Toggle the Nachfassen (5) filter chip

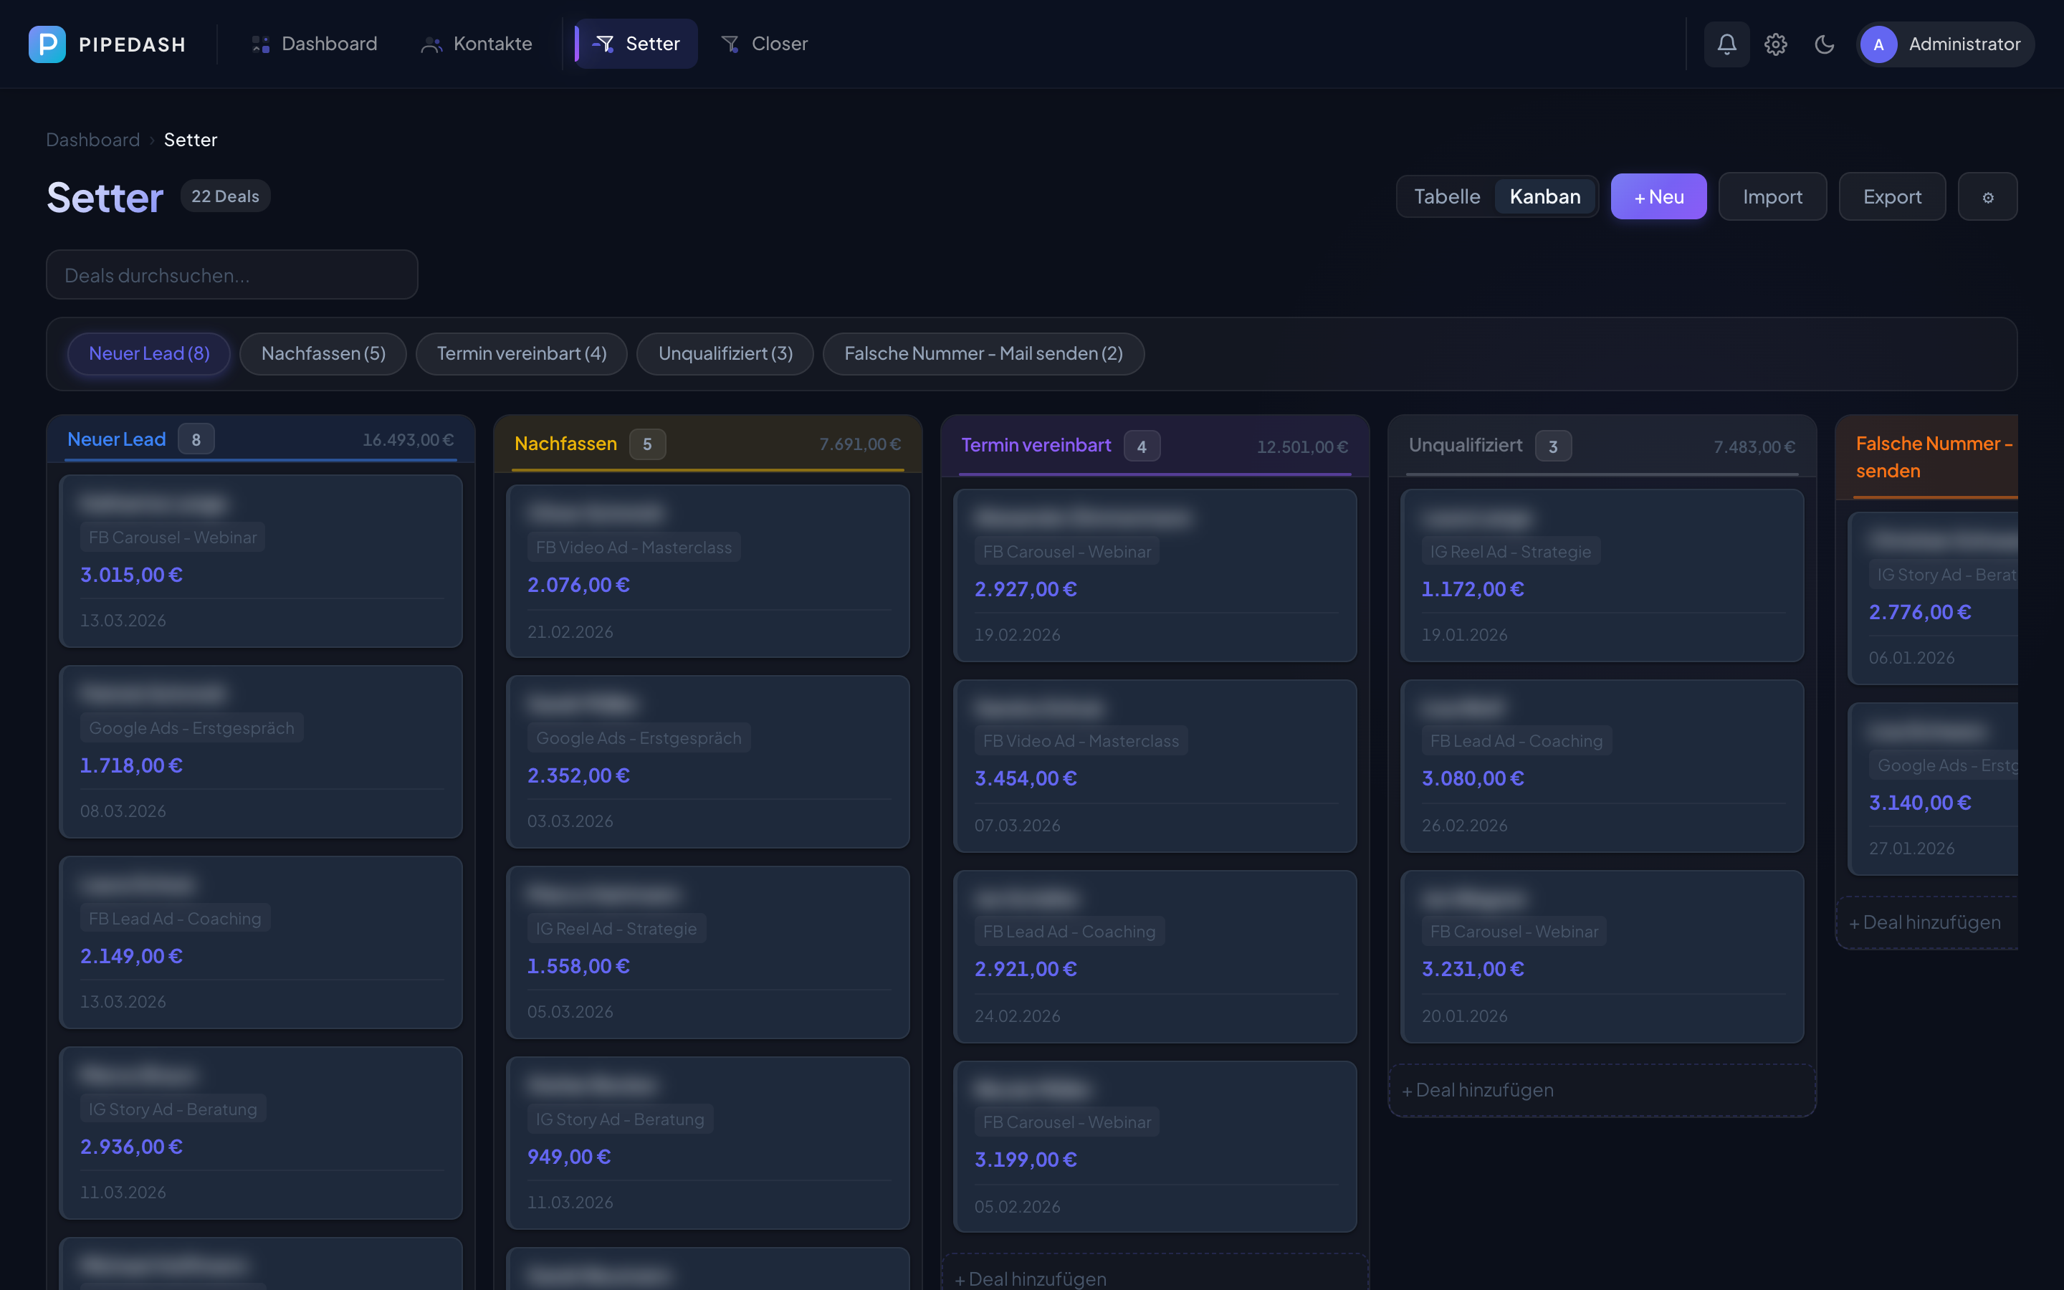pyautogui.click(x=322, y=353)
